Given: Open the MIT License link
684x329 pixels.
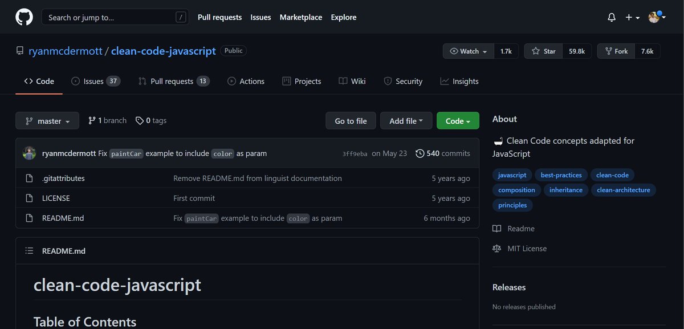Looking at the screenshot, I should [519, 249].
